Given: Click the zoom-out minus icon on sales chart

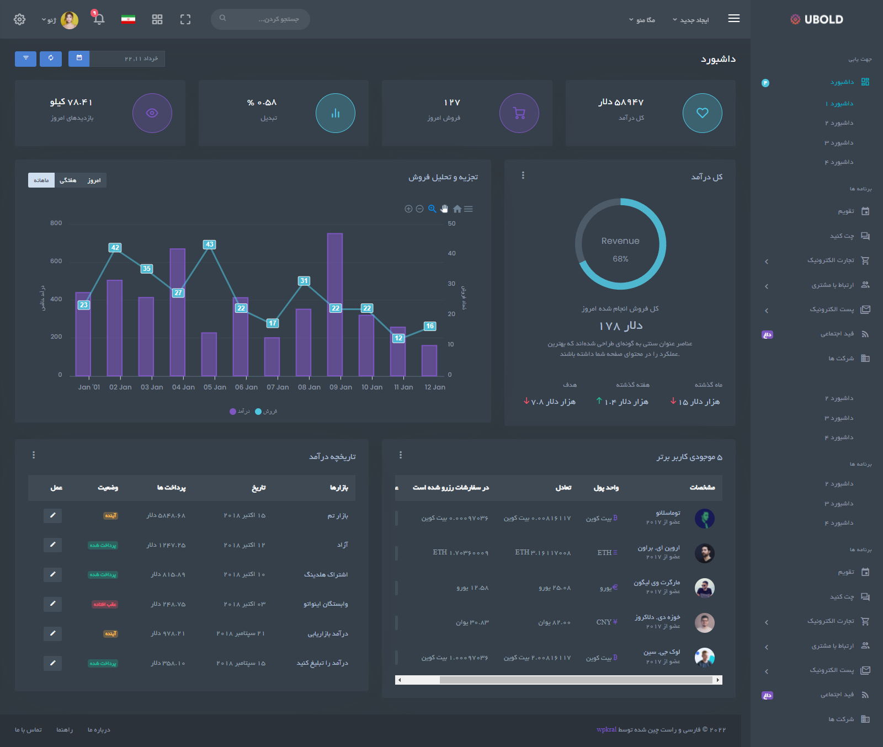Looking at the screenshot, I should [x=419, y=209].
